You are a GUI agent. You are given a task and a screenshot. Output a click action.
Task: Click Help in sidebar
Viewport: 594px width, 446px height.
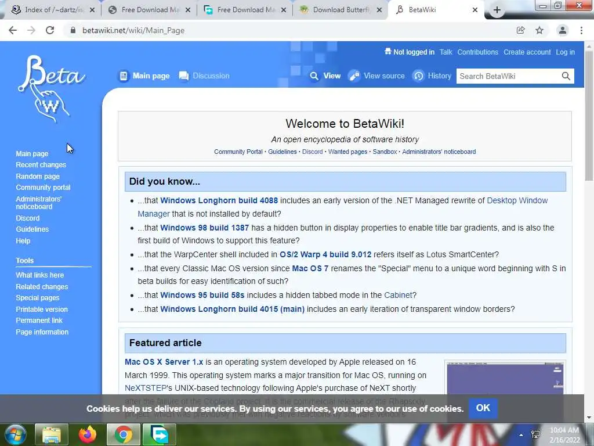(23, 241)
